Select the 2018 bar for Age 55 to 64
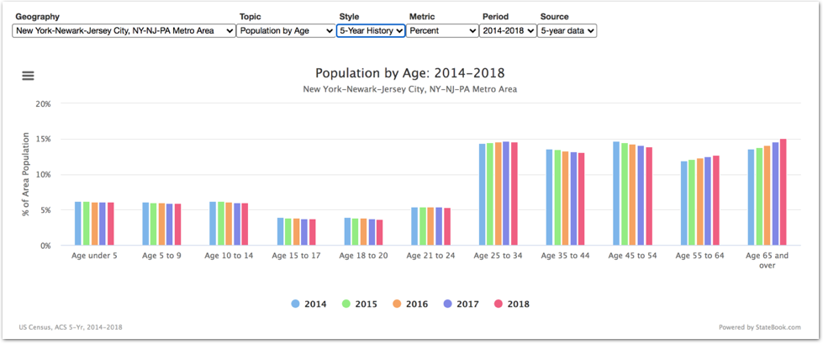Image resolution: width=823 pixels, height=344 pixels. click(716, 200)
